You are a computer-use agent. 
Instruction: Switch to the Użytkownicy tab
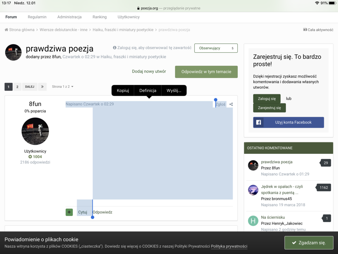(x=128, y=17)
